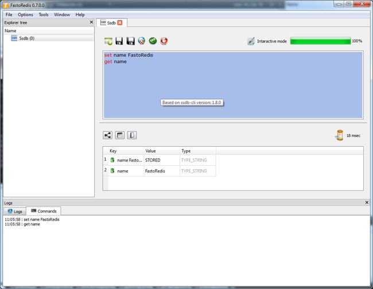Click TYPE_STRING cell in row 2
373x289 pixels.
[x=198, y=171]
